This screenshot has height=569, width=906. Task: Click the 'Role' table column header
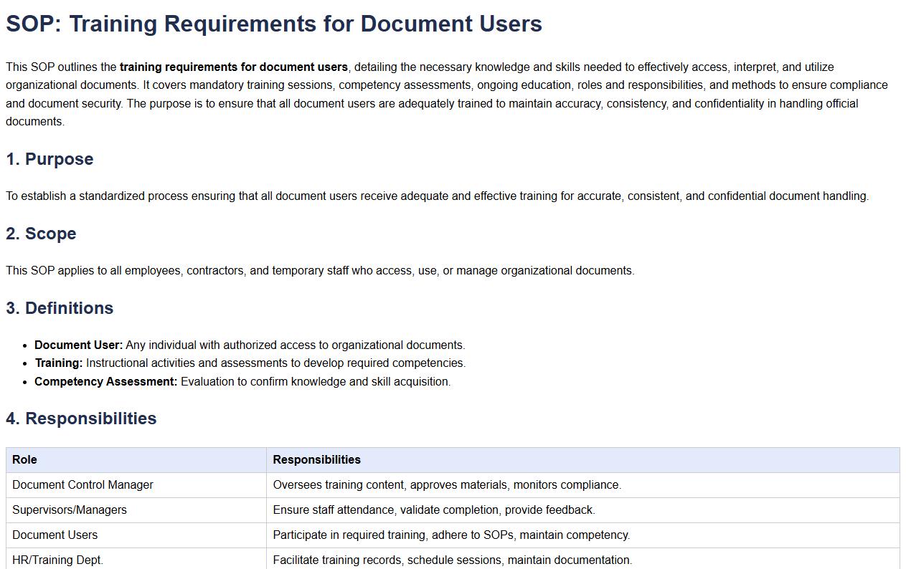coord(24,460)
